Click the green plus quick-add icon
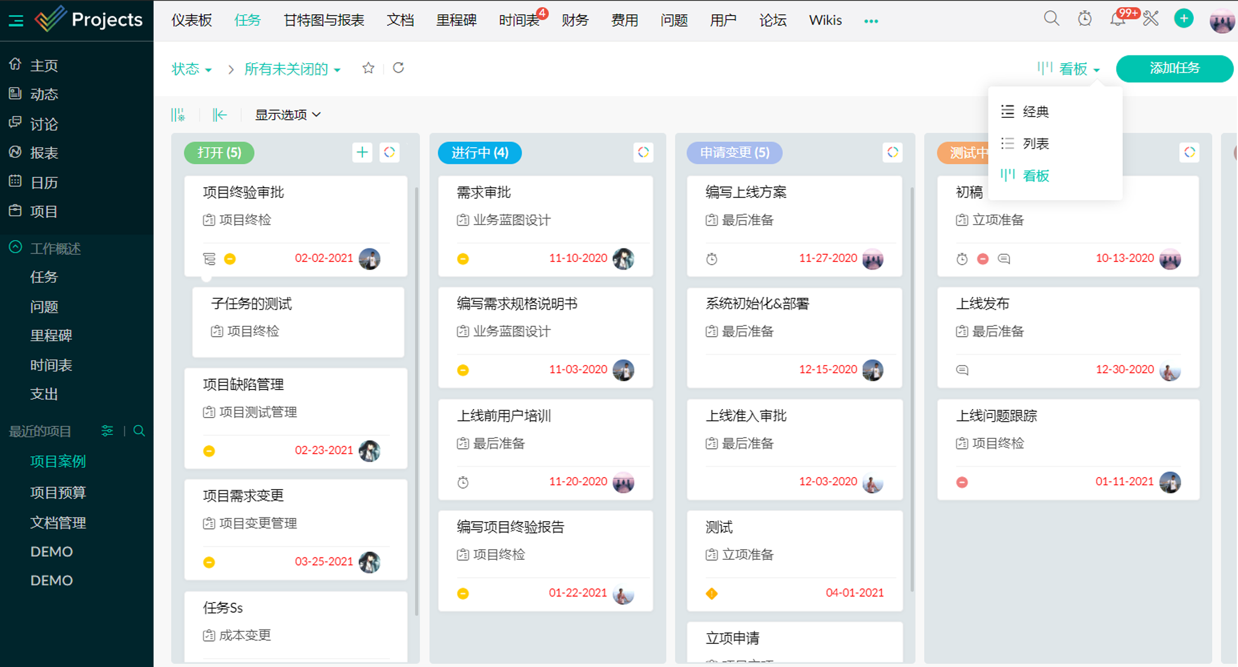This screenshot has width=1238, height=667. 1183,19
